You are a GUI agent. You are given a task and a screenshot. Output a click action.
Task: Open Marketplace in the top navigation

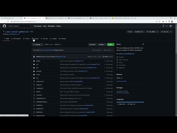point(51,26)
